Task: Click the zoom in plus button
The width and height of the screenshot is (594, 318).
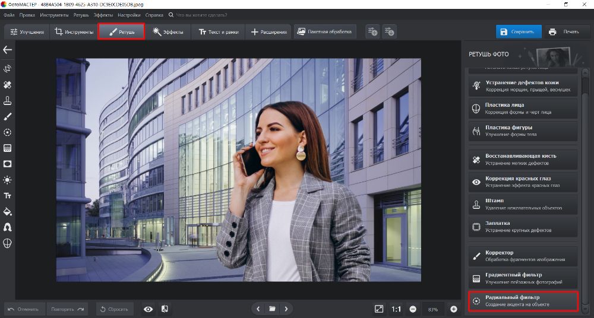Action: click(454, 309)
